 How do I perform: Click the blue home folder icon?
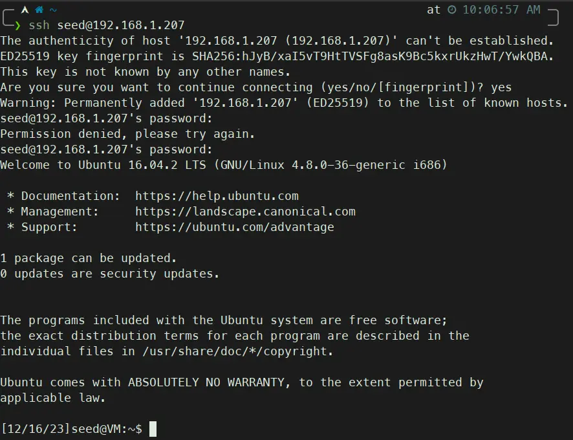coord(39,10)
